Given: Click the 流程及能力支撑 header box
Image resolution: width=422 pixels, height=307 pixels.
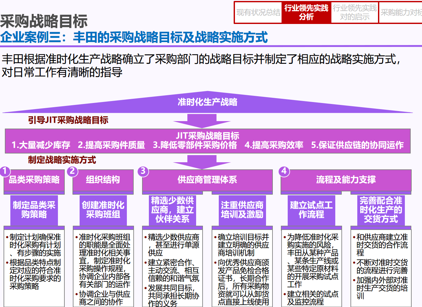Looking at the screenshot, I should pyautogui.click(x=346, y=180).
